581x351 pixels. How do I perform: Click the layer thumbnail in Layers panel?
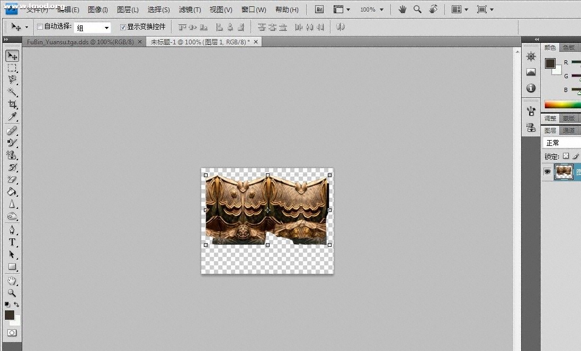564,172
